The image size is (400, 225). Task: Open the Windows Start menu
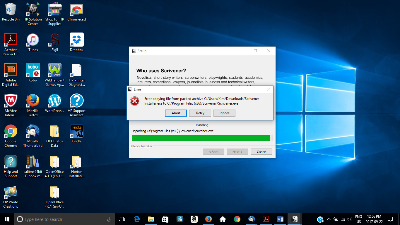(7, 219)
